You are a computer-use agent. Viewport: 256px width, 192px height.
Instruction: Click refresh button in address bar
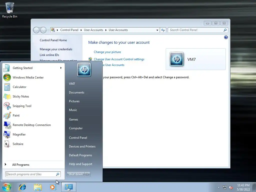(163, 30)
